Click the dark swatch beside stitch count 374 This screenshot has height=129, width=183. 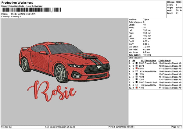click(136, 74)
